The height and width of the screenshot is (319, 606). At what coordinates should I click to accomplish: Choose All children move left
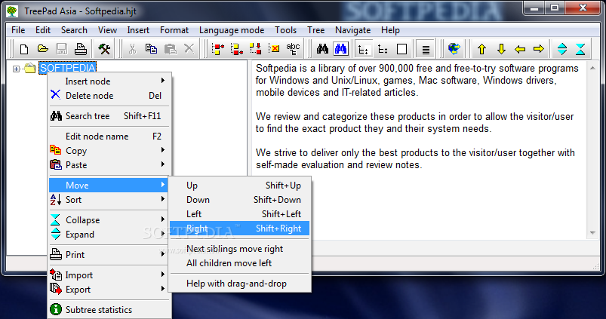pyautogui.click(x=240, y=263)
